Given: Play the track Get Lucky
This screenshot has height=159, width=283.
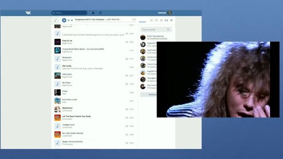Looking at the screenshot, I should [67, 66].
